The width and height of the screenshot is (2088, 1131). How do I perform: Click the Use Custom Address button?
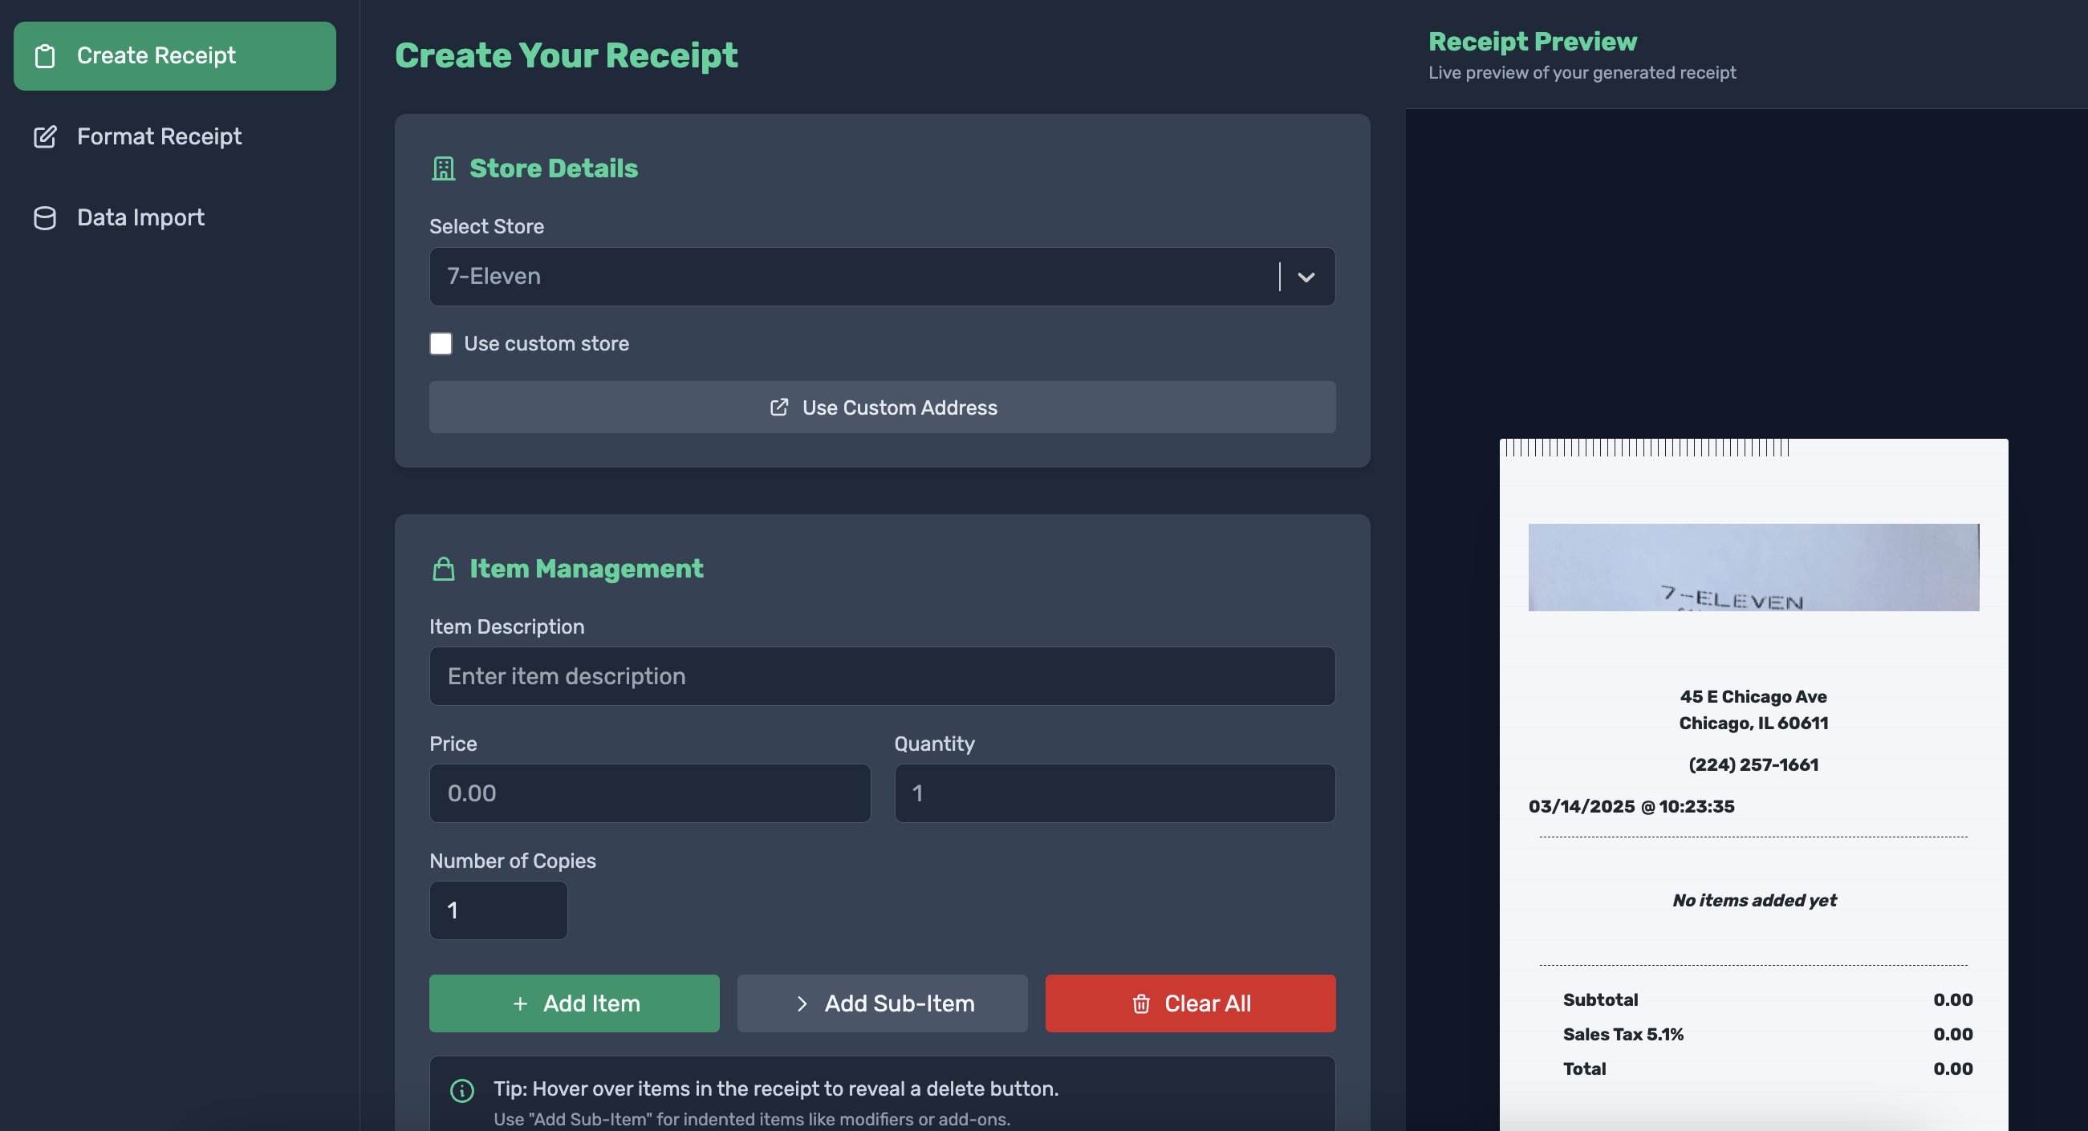[882, 407]
